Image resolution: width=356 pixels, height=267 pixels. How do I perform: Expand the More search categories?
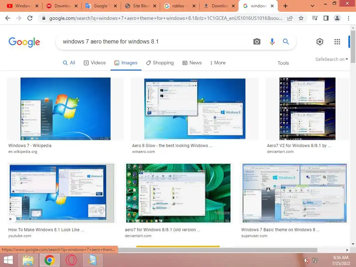[218, 63]
